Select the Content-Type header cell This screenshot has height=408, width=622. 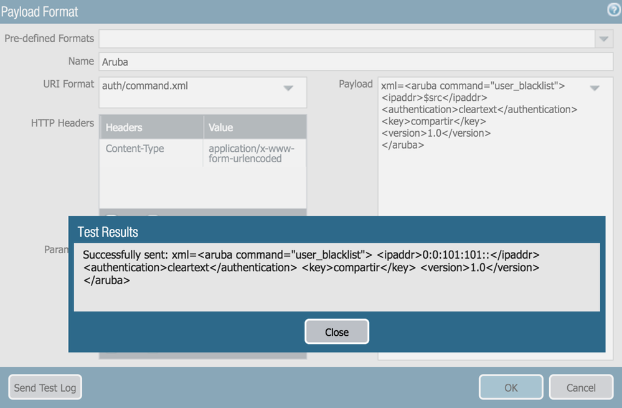click(151, 153)
